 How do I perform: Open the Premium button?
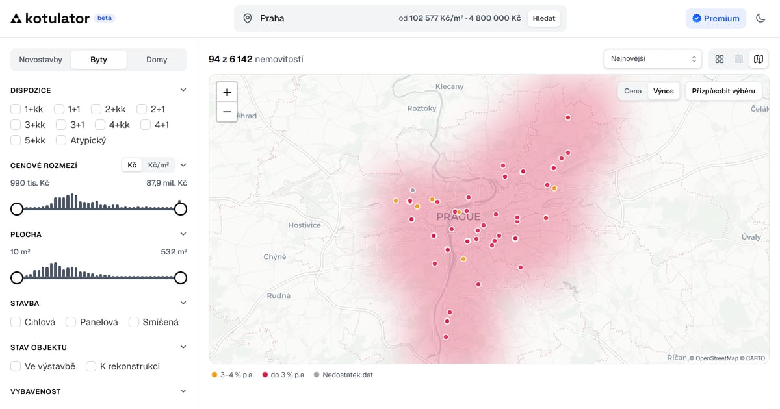[716, 18]
